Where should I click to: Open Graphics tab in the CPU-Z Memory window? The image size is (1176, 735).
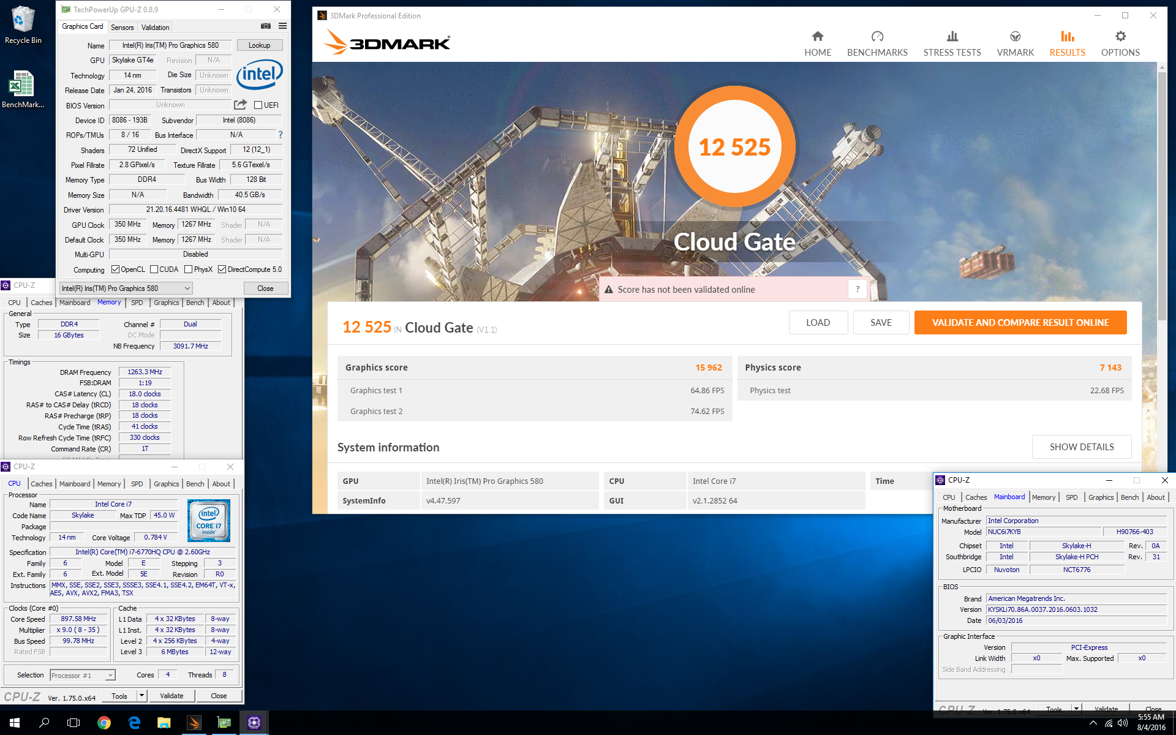pos(166,303)
